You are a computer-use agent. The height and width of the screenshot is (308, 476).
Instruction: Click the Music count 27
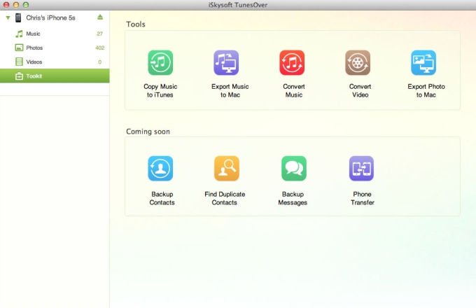99,34
